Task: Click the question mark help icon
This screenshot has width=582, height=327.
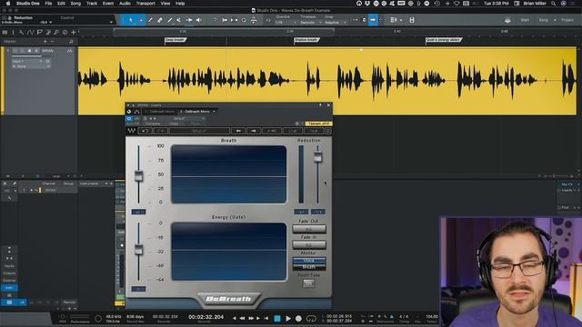Action: 215,20
